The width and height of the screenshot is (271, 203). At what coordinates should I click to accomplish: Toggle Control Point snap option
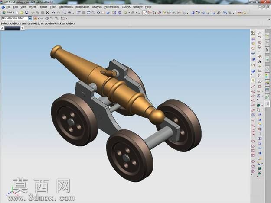pos(160,13)
